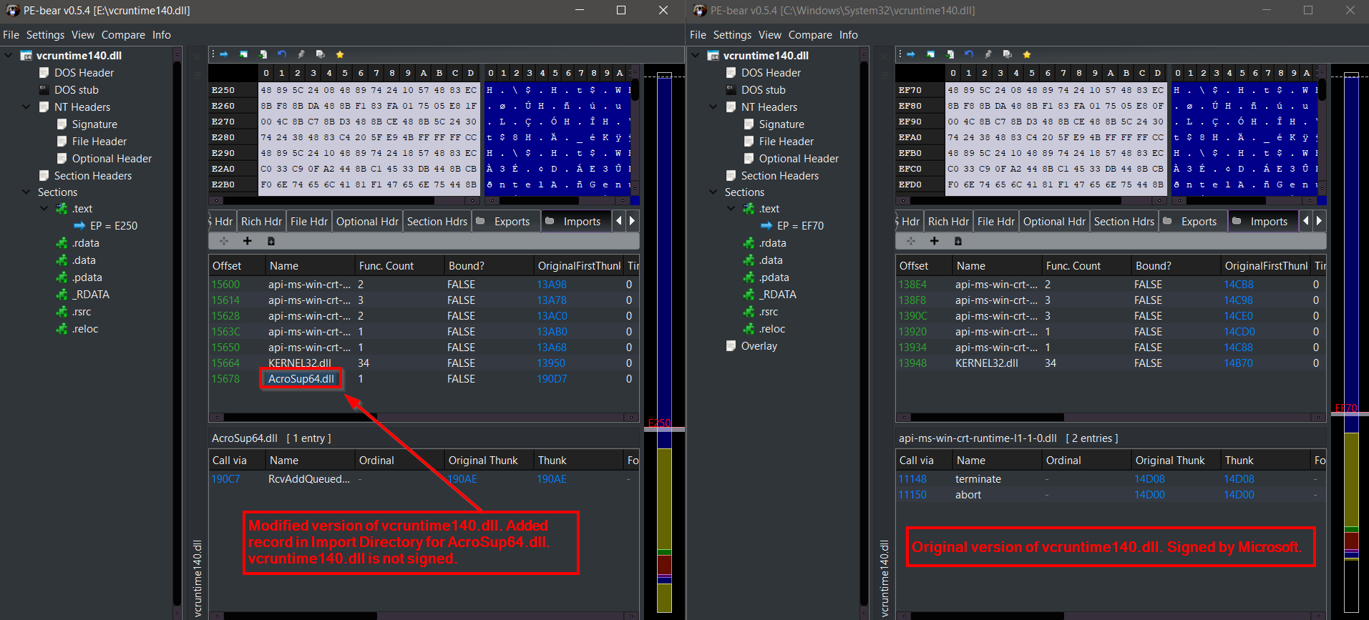Collapse the .text section in left tree
Image resolution: width=1369 pixels, height=620 pixels.
(x=44, y=209)
